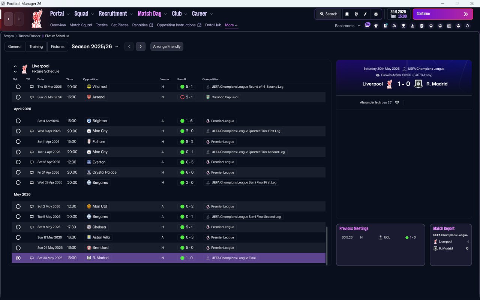Click the world globe icon in top bar
Screen dimensions: 480x300
[x=356, y=14]
